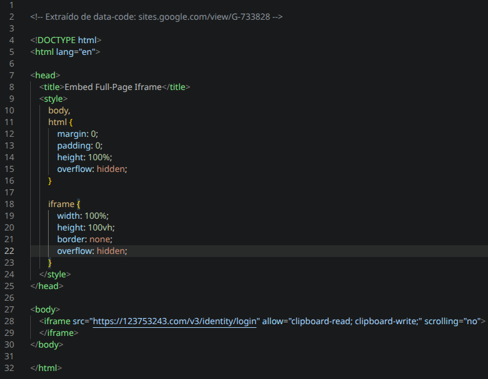Click the opening style tag
This screenshot has height=379, width=488.
point(53,99)
